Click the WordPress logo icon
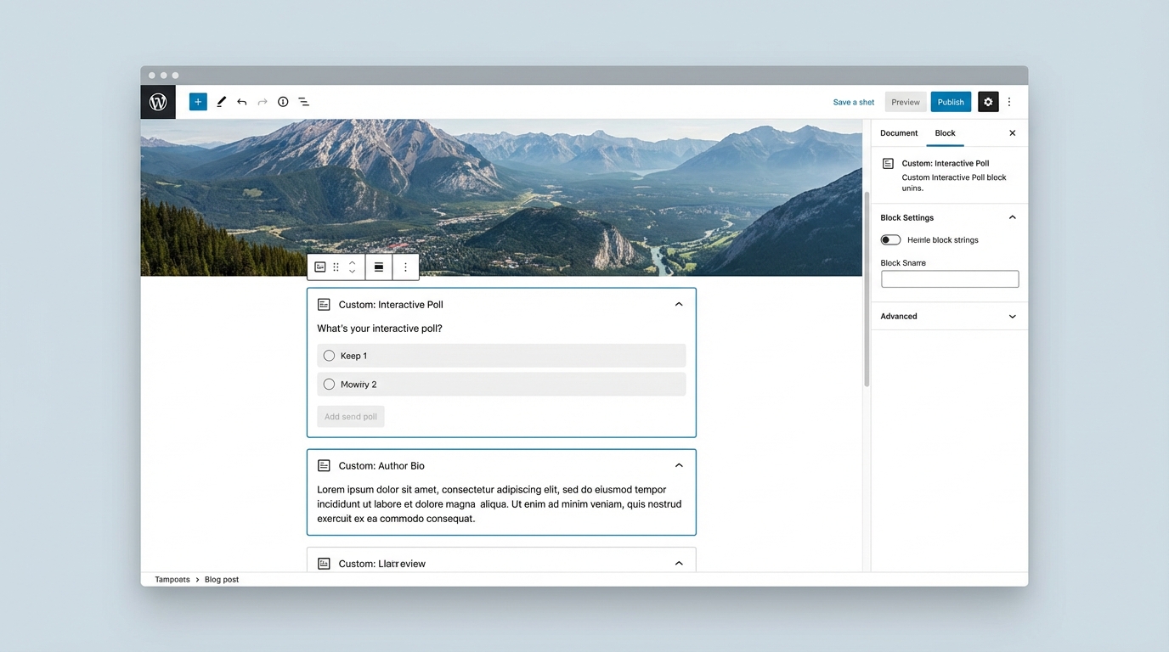 [x=158, y=102]
